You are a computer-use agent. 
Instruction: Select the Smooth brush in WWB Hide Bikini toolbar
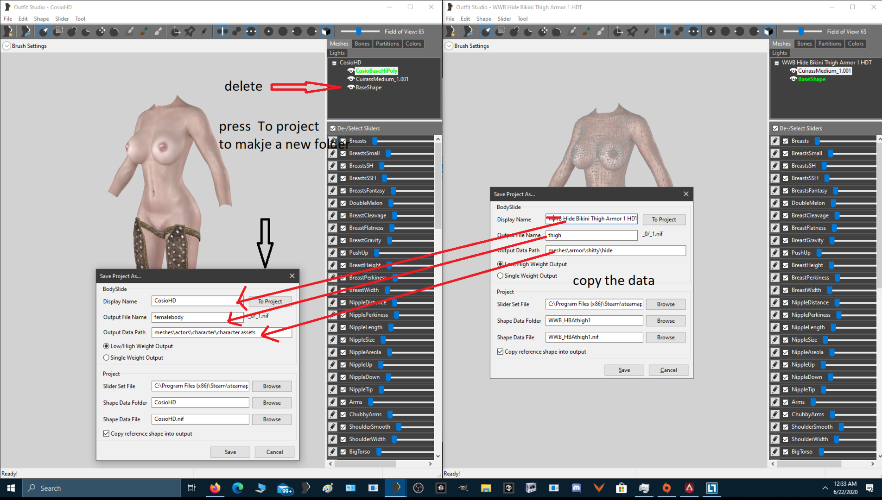557,31
